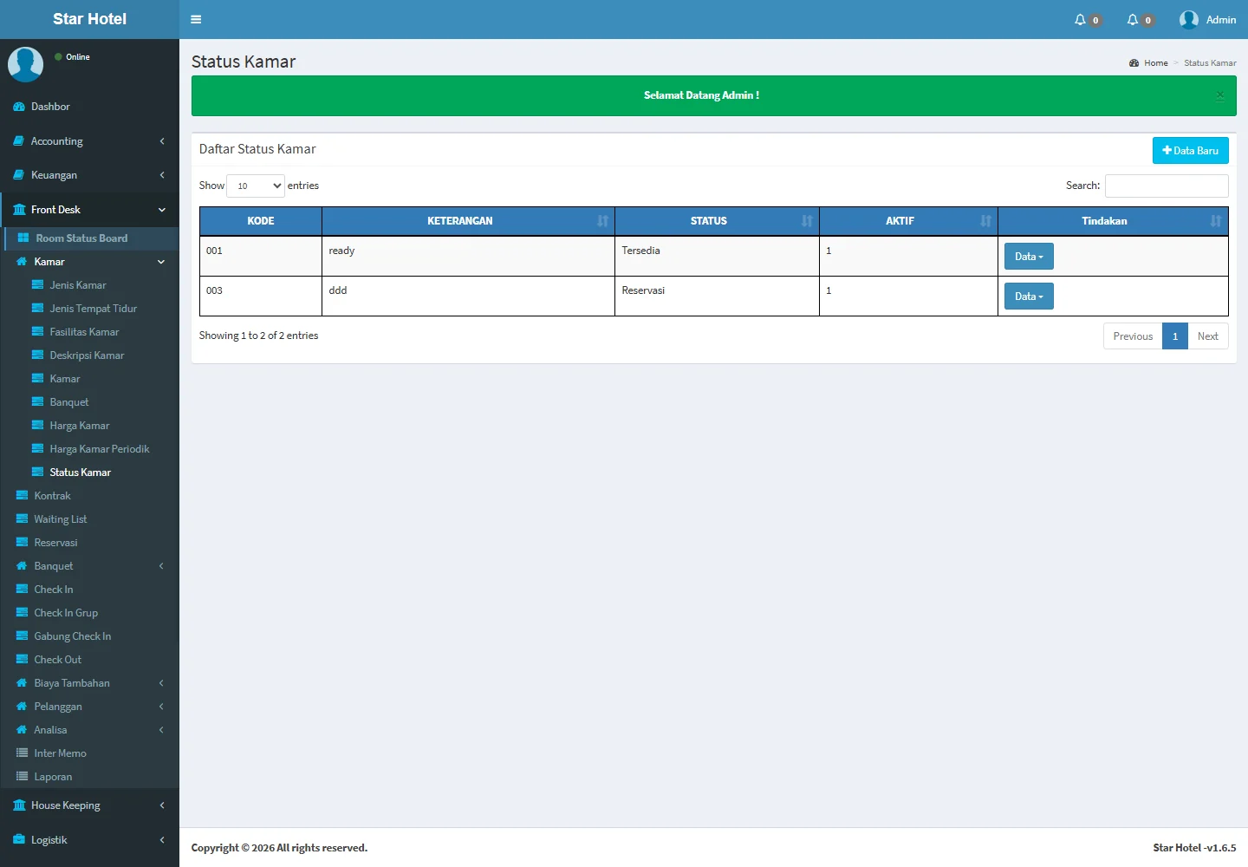
Task: Open Data dropdown for row 003
Action: pos(1029,297)
